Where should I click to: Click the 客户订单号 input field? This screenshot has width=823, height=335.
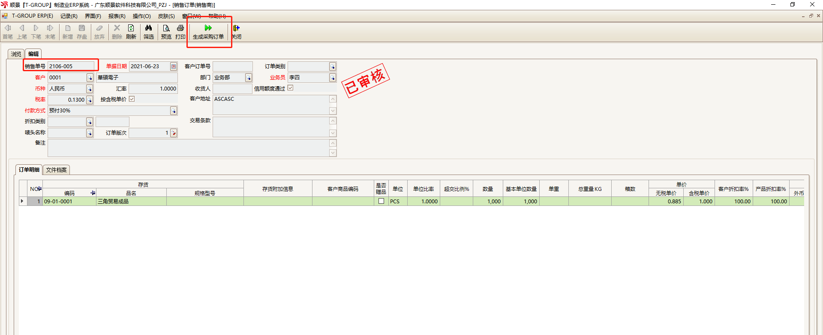[233, 66]
